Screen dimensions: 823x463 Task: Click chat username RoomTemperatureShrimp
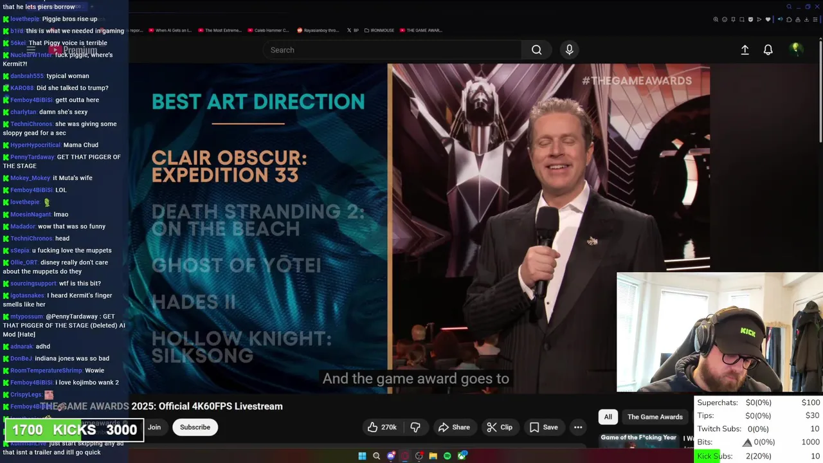[46, 370]
